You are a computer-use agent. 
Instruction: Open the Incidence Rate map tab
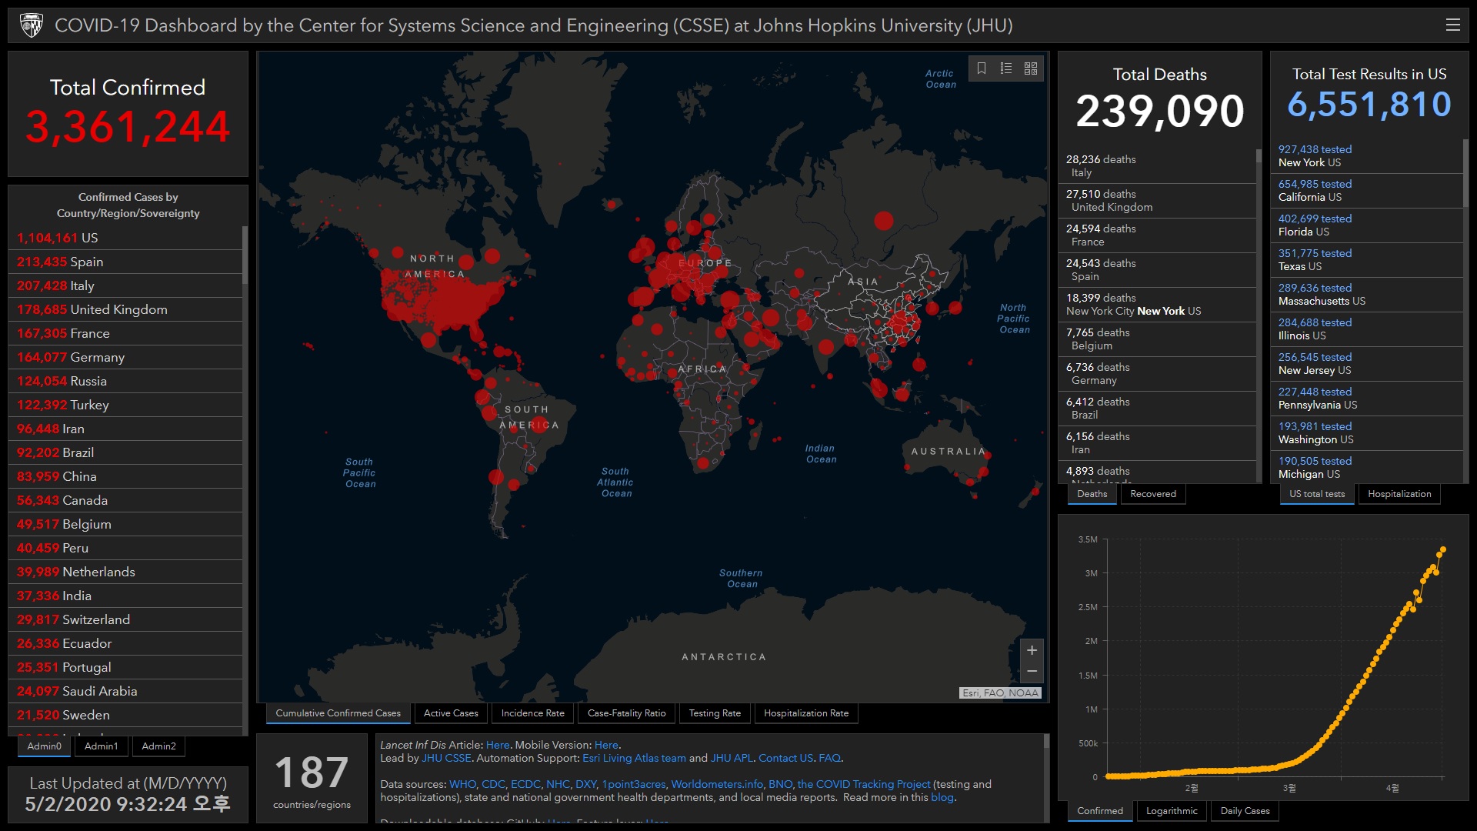point(532,713)
